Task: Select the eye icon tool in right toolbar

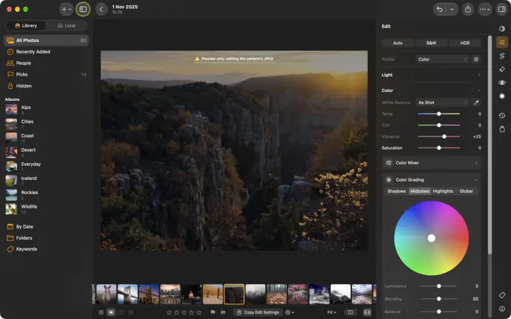Action: click(x=502, y=83)
